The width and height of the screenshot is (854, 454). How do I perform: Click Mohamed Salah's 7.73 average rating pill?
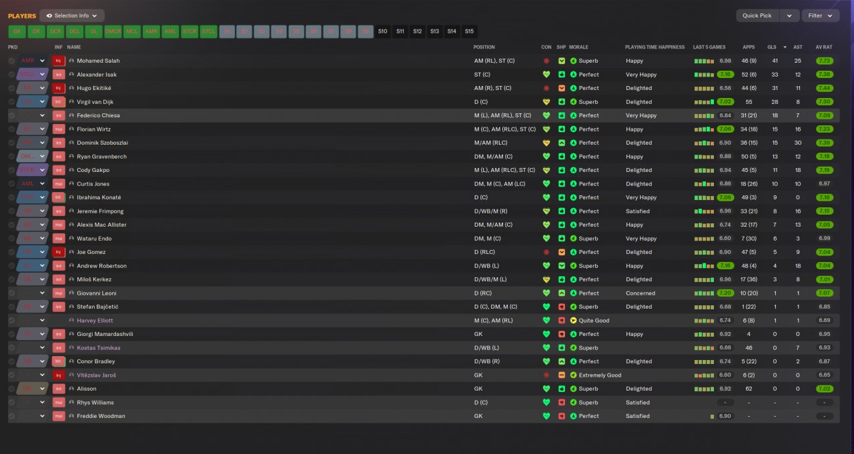(824, 61)
